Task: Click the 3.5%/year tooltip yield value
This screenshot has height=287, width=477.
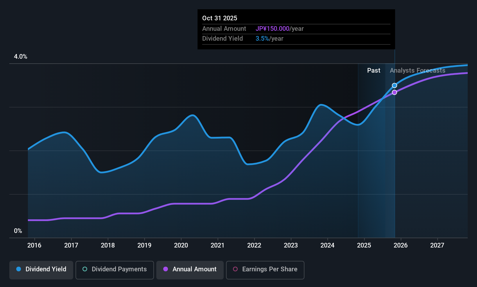Action: click(269, 38)
